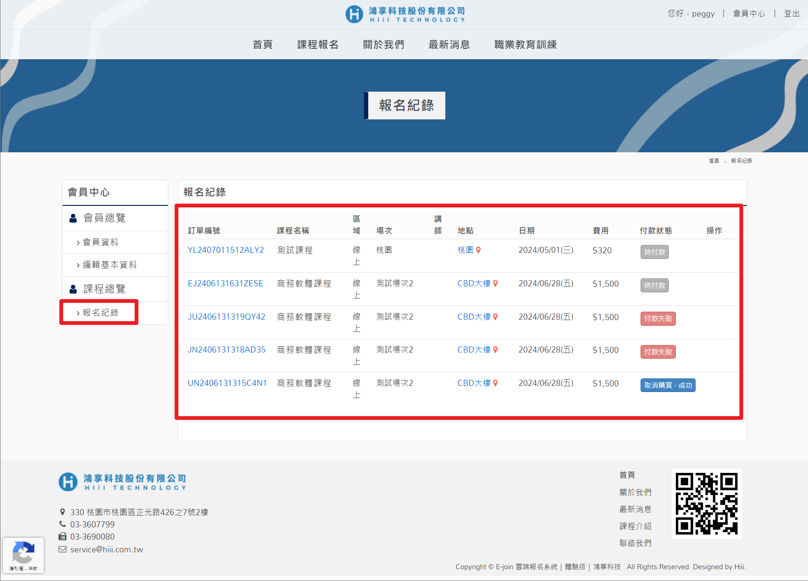Open order YL2407011512ALY2 details
808x581 pixels.
[x=226, y=251]
